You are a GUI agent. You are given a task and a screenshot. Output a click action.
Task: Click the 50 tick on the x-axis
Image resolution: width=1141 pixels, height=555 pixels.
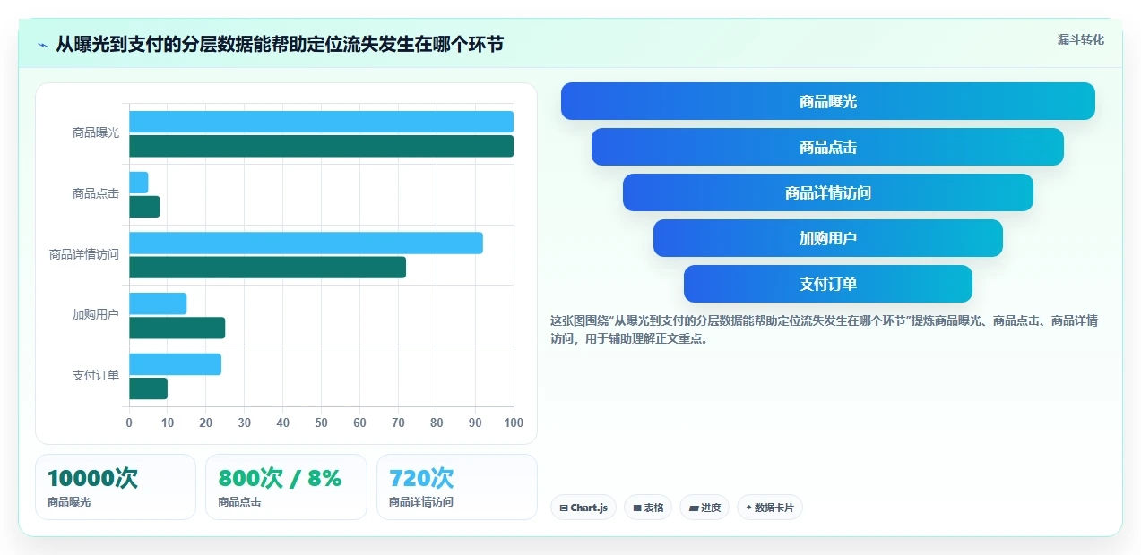pos(321,423)
